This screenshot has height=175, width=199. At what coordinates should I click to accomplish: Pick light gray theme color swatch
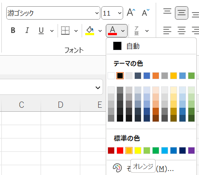click(129, 76)
